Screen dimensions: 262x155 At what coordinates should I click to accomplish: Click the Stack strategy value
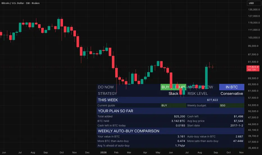click(x=173, y=94)
